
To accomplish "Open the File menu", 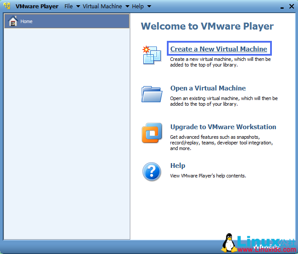I will (x=68, y=6).
